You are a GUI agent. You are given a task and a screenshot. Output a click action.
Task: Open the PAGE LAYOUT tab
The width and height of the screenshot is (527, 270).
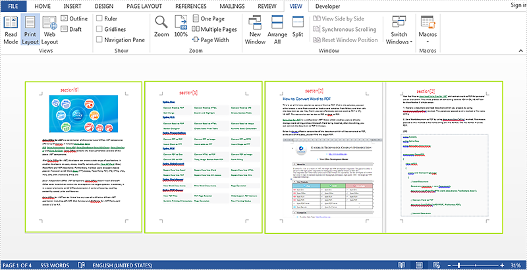144,6
